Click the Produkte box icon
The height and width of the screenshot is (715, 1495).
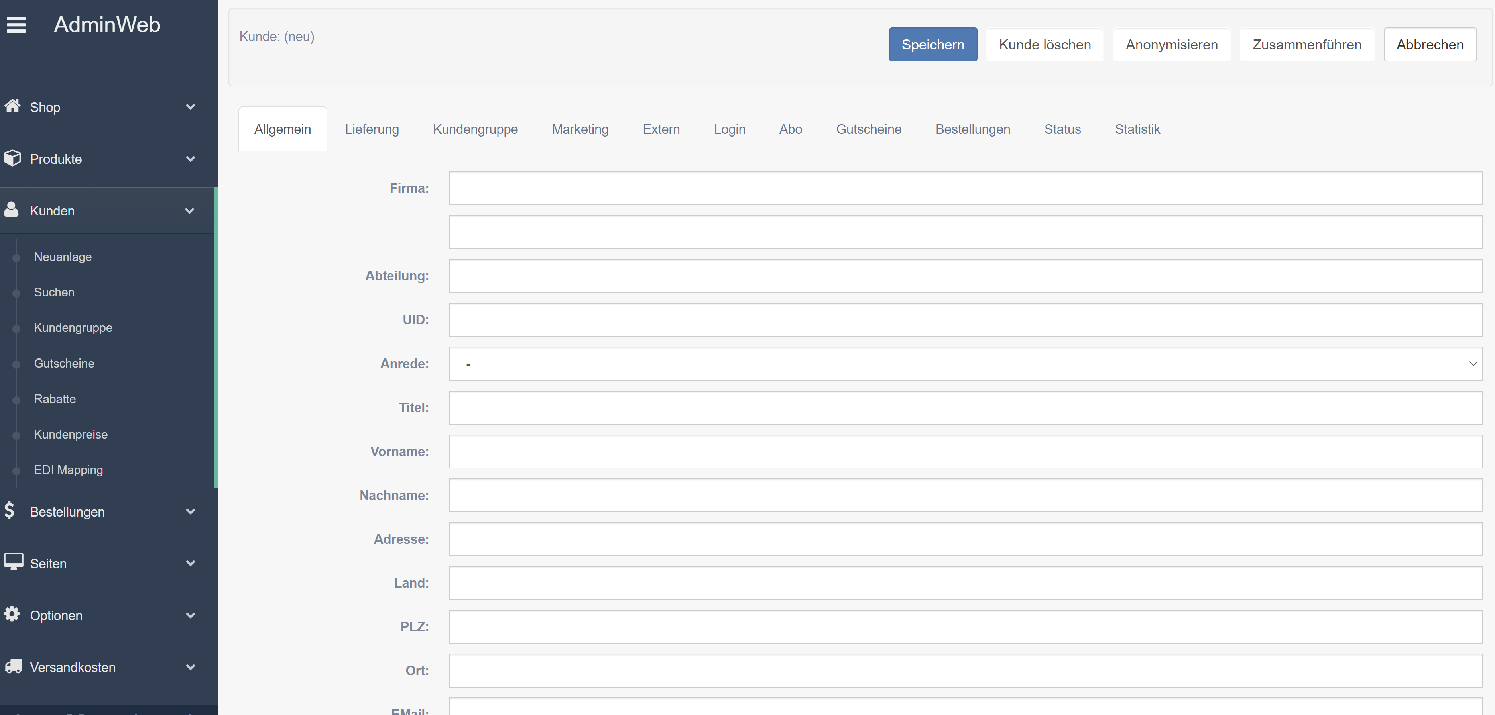(x=12, y=158)
